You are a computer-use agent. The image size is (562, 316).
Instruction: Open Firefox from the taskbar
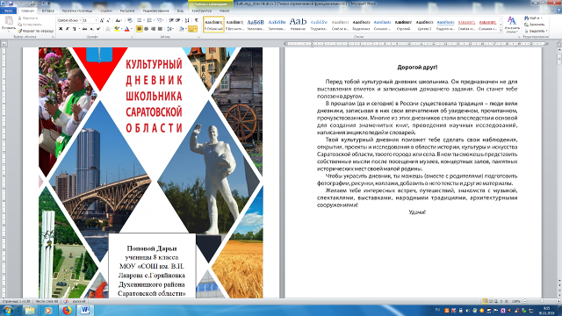click(x=67, y=310)
